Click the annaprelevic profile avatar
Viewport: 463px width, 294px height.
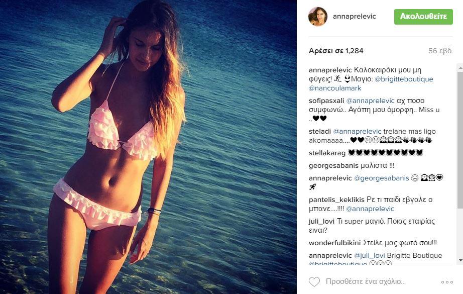pos(318,17)
